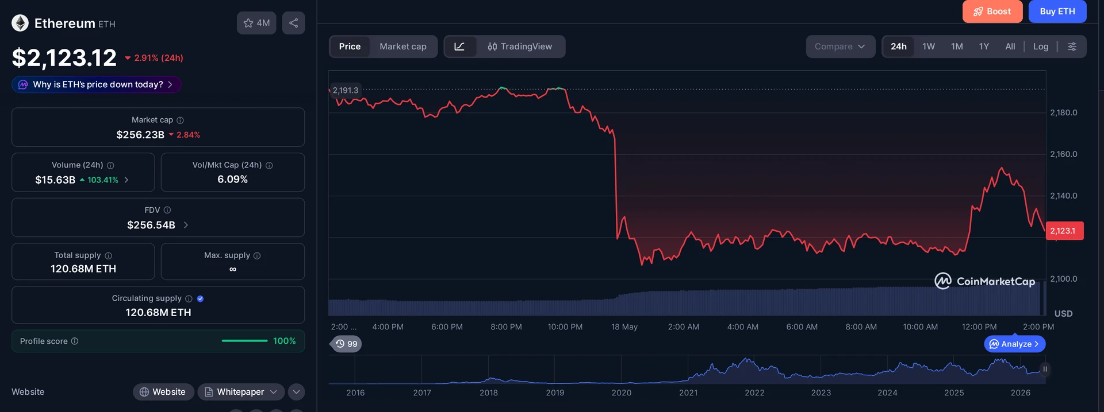Expand more links with the round chevron button
Screen dimensions: 1104x412
point(296,392)
